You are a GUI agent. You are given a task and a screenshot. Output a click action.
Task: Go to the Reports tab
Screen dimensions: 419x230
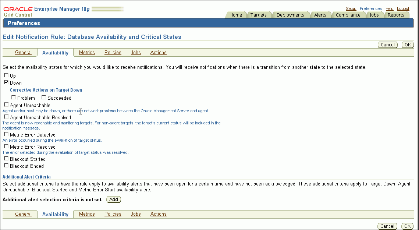tap(396, 15)
